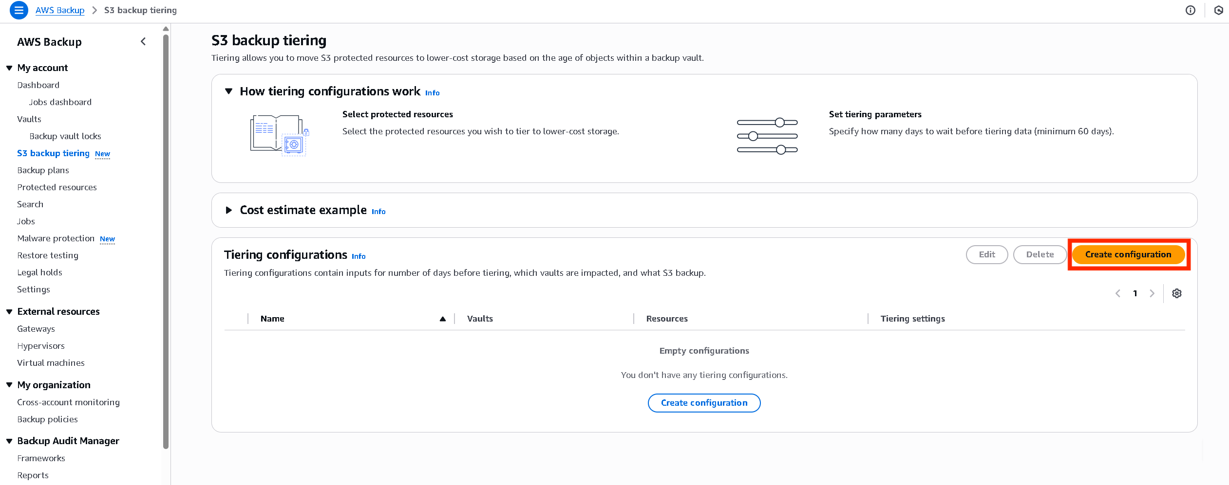
Task: Collapse the AWS Backup side navigation
Action: coord(143,42)
